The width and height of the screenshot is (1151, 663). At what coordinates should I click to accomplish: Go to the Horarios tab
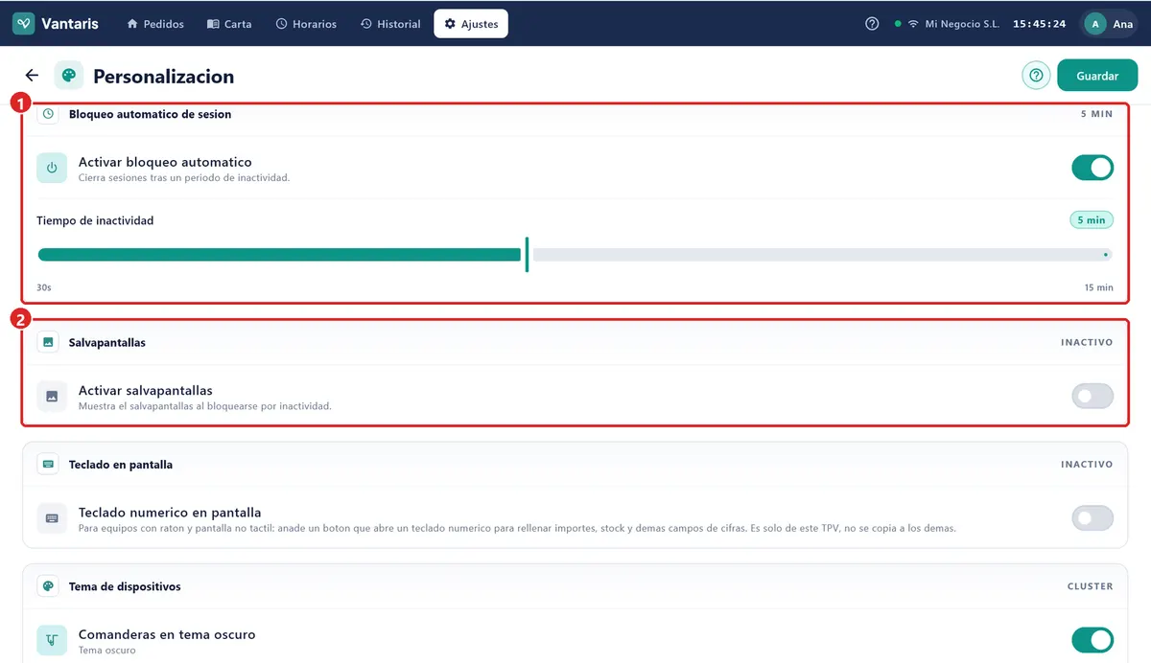pyautogui.click(x=306, y=24)
